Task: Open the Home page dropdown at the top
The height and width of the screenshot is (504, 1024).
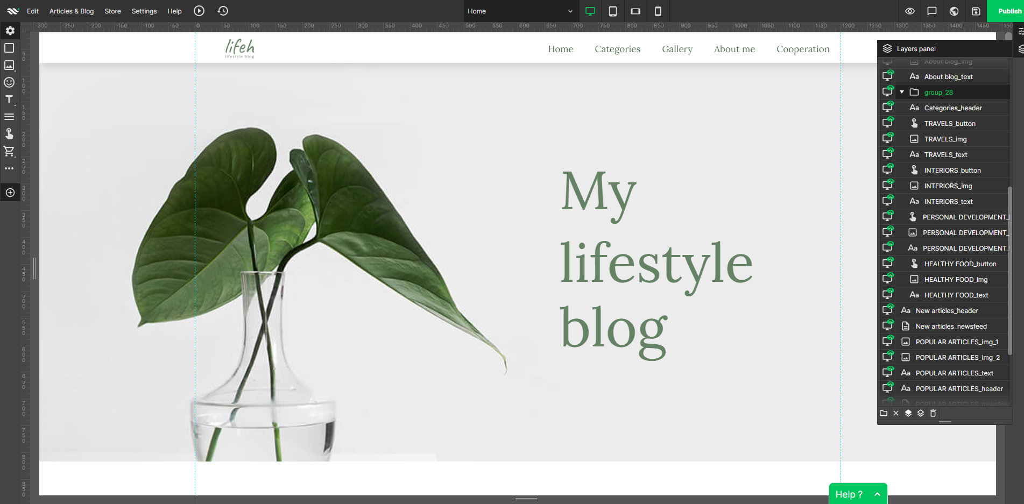Action: (520, 11)
